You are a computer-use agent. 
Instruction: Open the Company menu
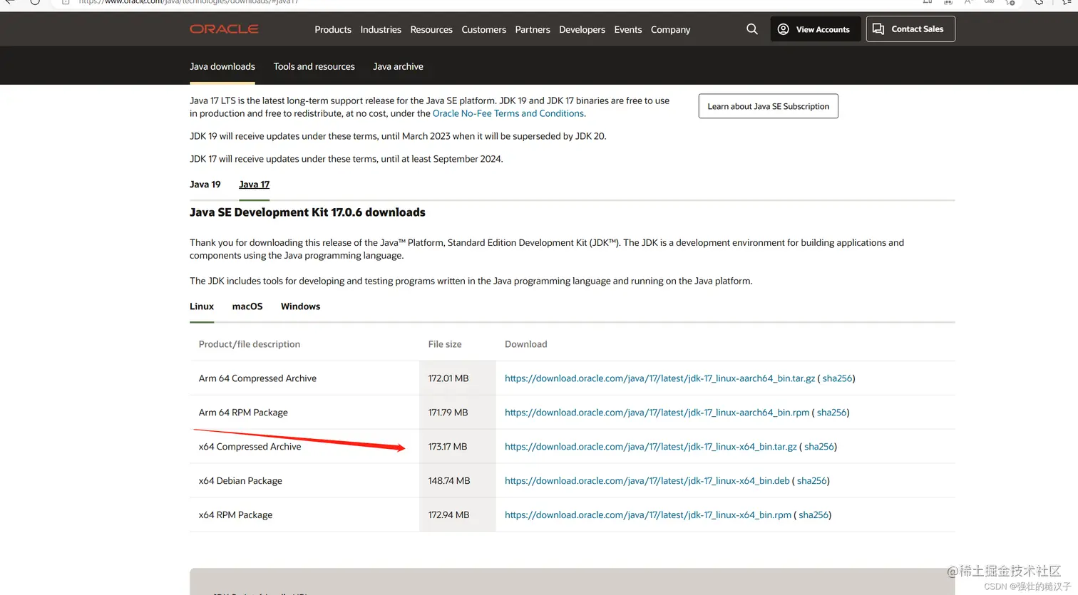click(670, 29)
